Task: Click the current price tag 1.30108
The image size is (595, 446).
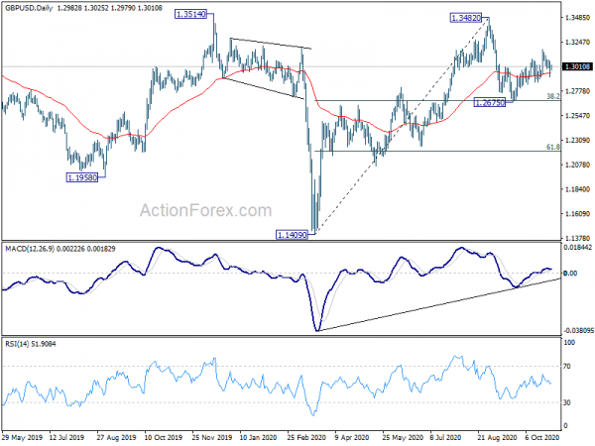Action: (577, 66)
